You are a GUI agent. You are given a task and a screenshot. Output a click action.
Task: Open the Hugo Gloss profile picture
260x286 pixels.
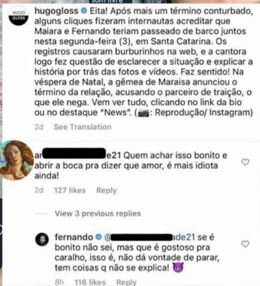[x=19, y=16]
